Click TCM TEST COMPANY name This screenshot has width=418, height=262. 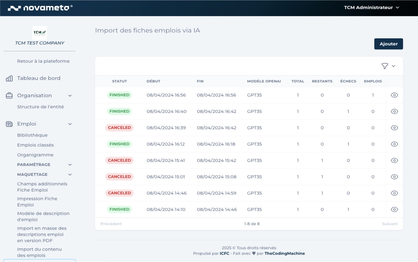pos(40,43)
